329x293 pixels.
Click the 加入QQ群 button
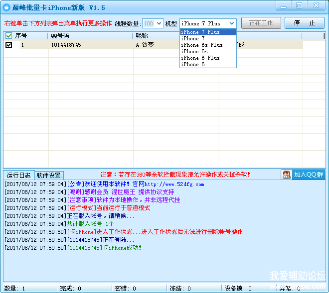pyautogui.click(x=303, y=175)
